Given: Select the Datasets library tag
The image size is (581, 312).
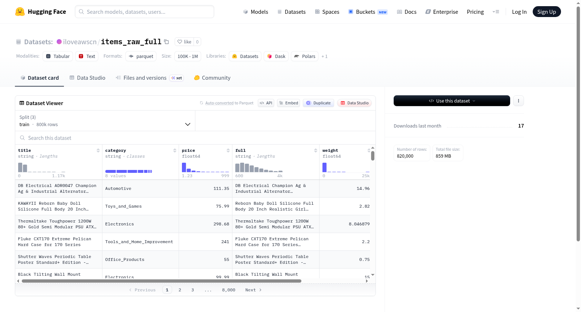Looking at the screenshot, I should 245,56.
